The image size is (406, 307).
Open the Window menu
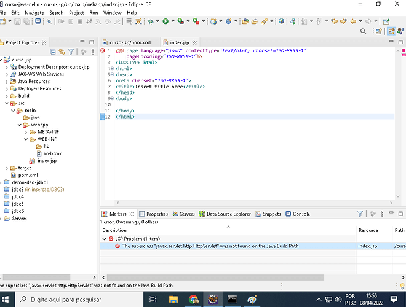pos(113,13)
